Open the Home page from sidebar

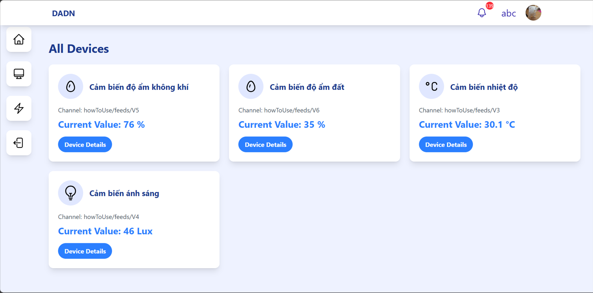pos(19,39)
